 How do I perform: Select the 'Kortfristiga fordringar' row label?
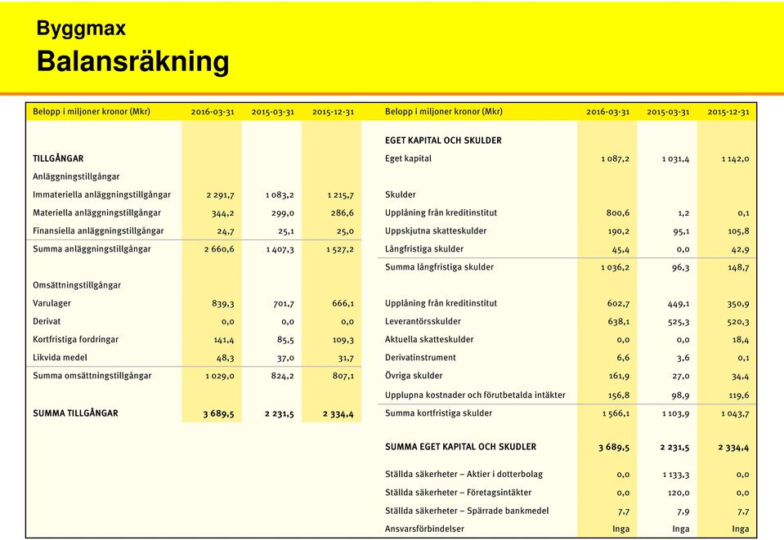point(75,339)
